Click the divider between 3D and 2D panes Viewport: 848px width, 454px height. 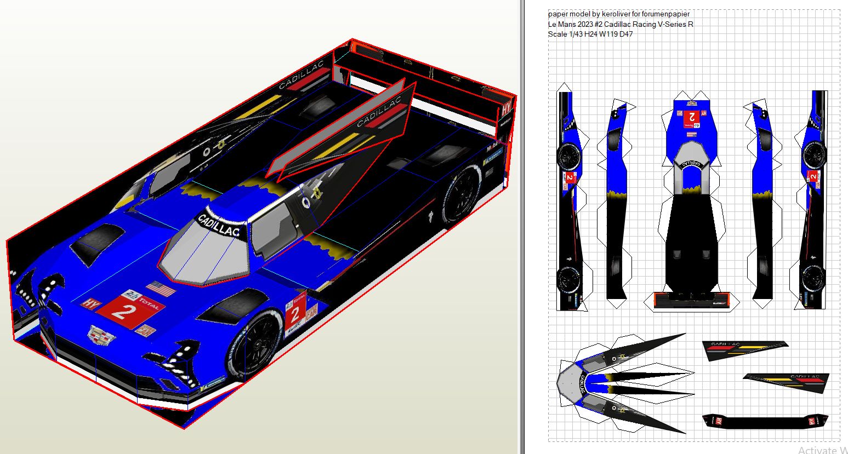point(521,227)
